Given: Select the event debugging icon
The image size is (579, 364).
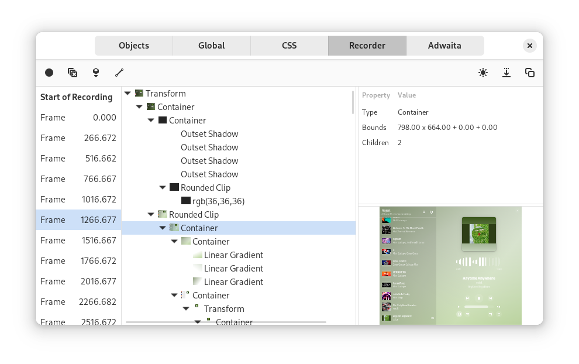Looking at the screenshot, I should pos(96,73).
